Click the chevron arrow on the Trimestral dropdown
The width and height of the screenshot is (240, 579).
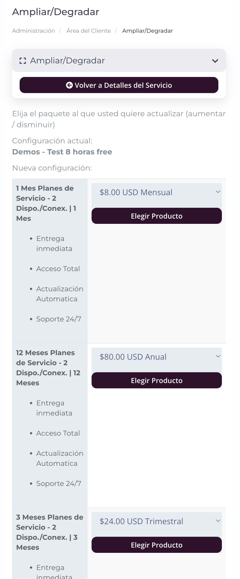tap(218, 521)
